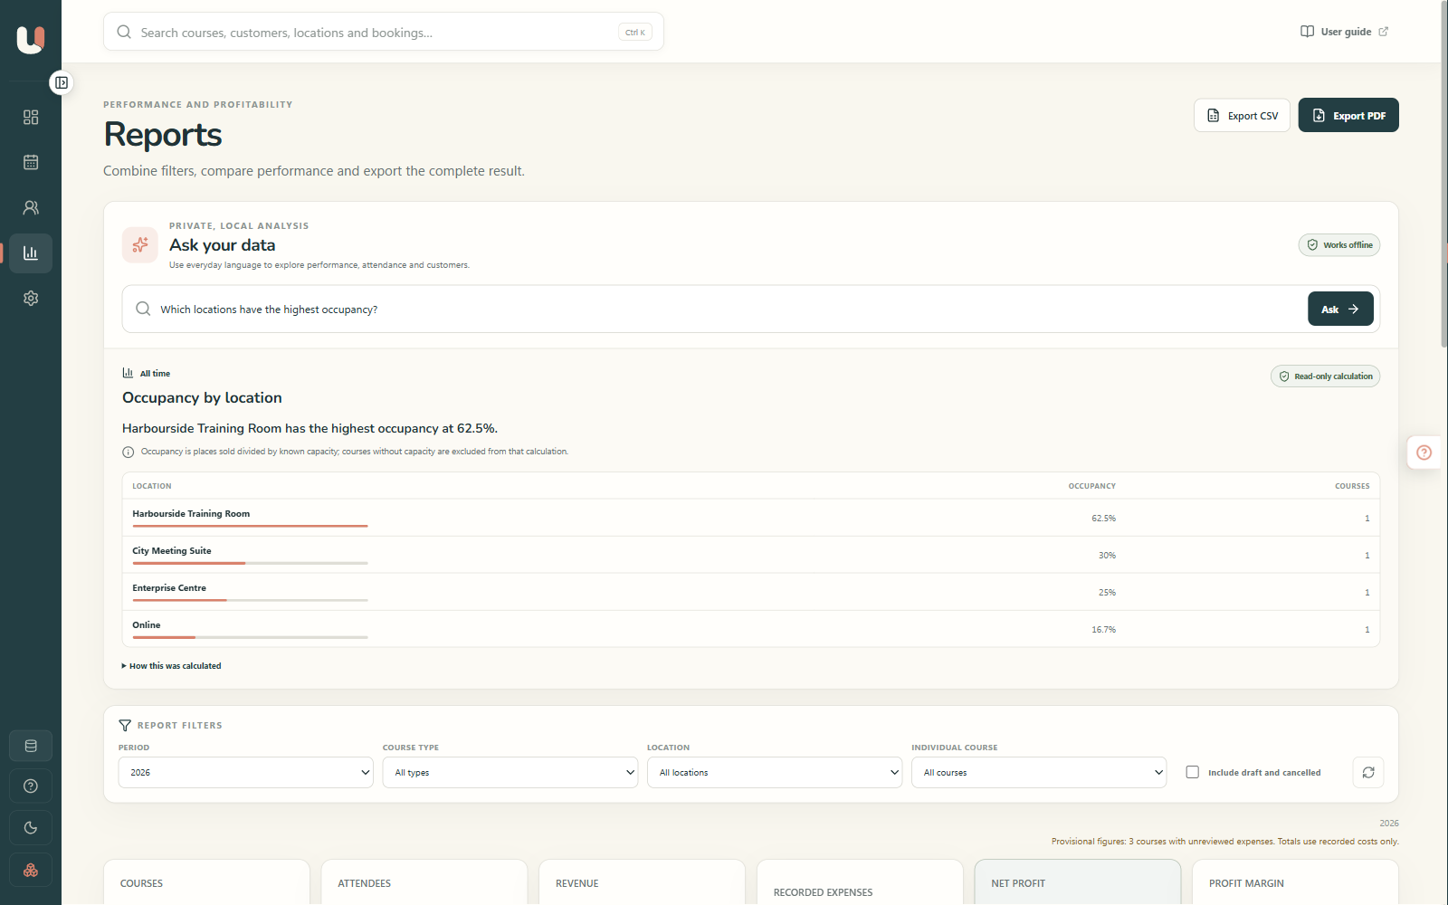Select the Recorded Expenses summary card
This screenshot has height=905, width=1448.
(x=860, y=882)
